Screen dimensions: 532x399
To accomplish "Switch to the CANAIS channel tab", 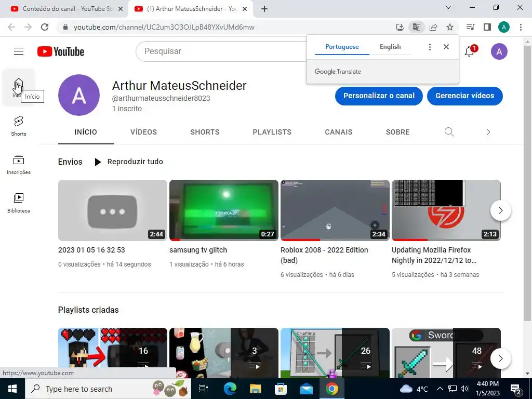I will pos(339,132).
